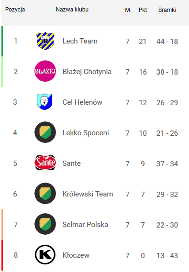Select the Kłoczew team name
This screenshot has height=272, width=189.
pyautogui.click(x=76, y=255)
